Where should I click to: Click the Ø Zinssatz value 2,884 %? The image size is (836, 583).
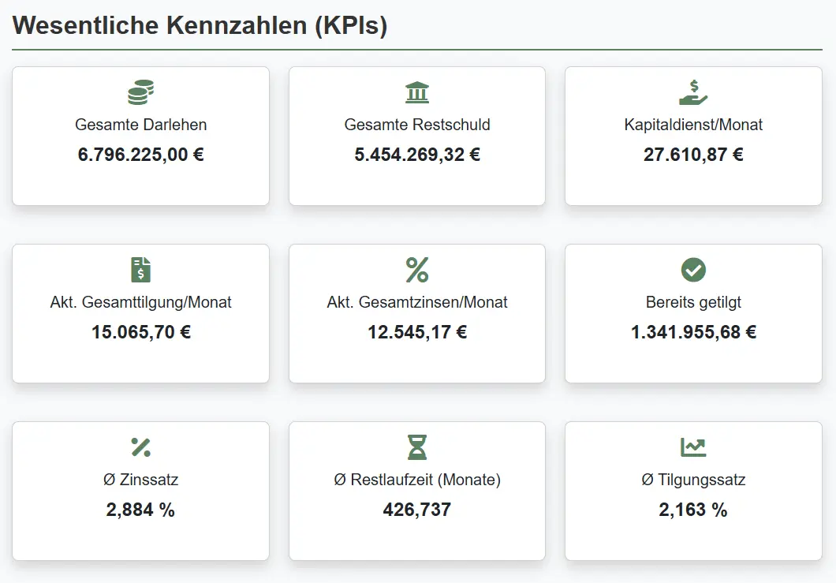[140, 509]
